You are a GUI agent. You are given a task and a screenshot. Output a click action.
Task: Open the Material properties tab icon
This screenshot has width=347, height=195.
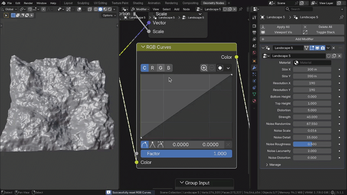pos(254,101)
